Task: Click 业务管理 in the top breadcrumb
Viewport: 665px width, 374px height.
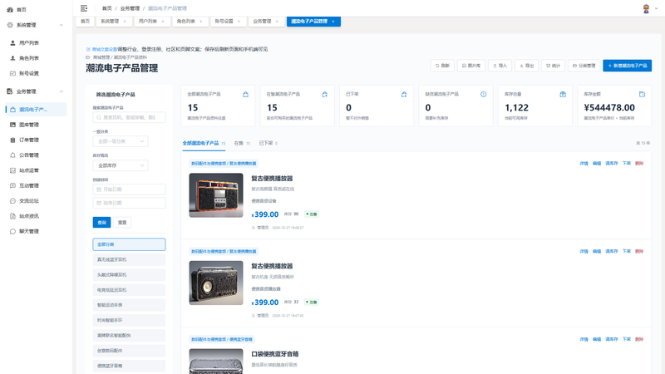Action: [x=130, y=8]
